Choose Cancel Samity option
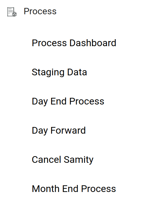This screenshot has height=202, width=158. (63, 160)
